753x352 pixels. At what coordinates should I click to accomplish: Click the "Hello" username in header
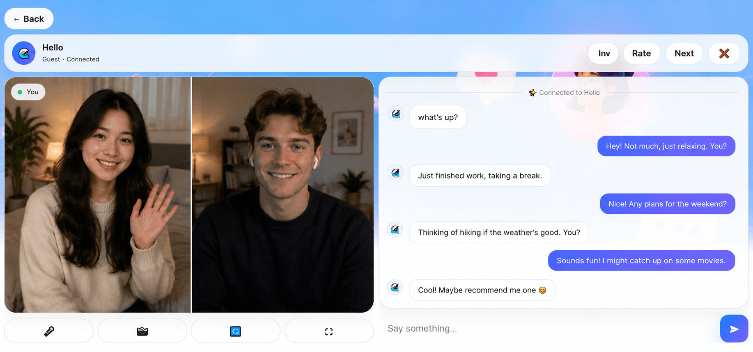53,48
